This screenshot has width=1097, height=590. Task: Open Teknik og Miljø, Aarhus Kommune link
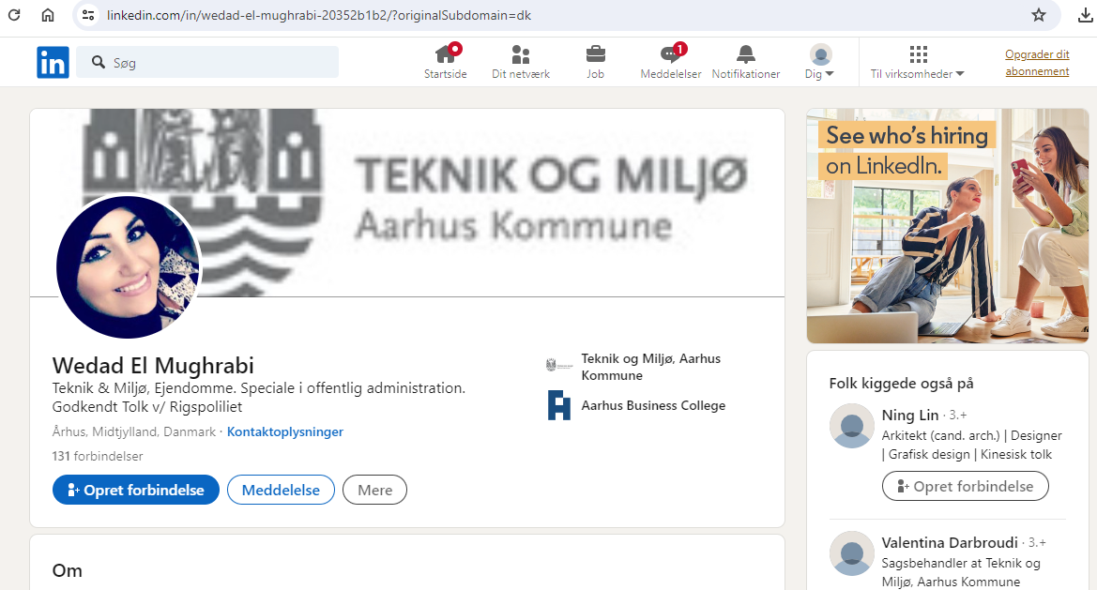[650, 367]
